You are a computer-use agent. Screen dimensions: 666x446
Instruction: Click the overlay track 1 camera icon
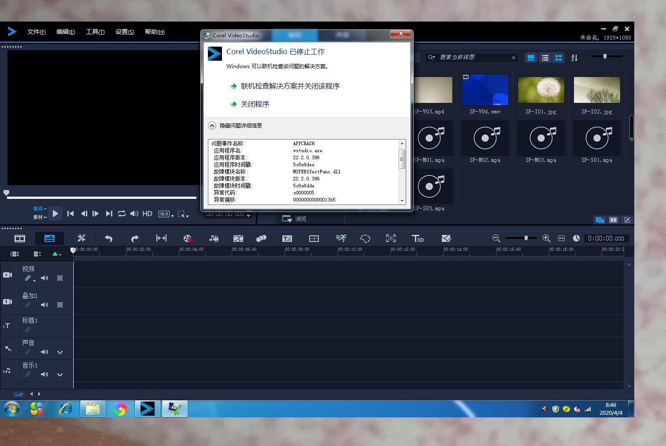[x=8, y=302]
